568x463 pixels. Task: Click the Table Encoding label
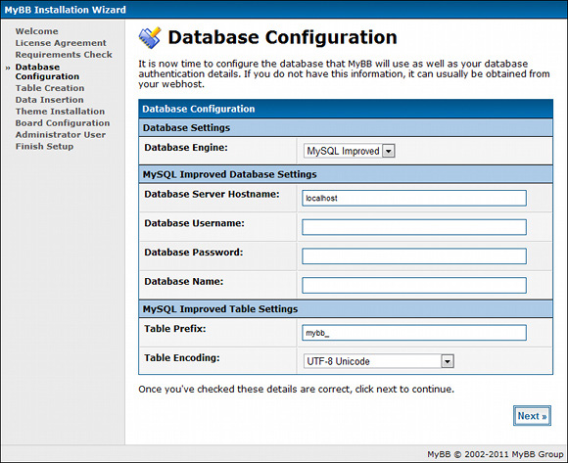(x=182, y=358)
